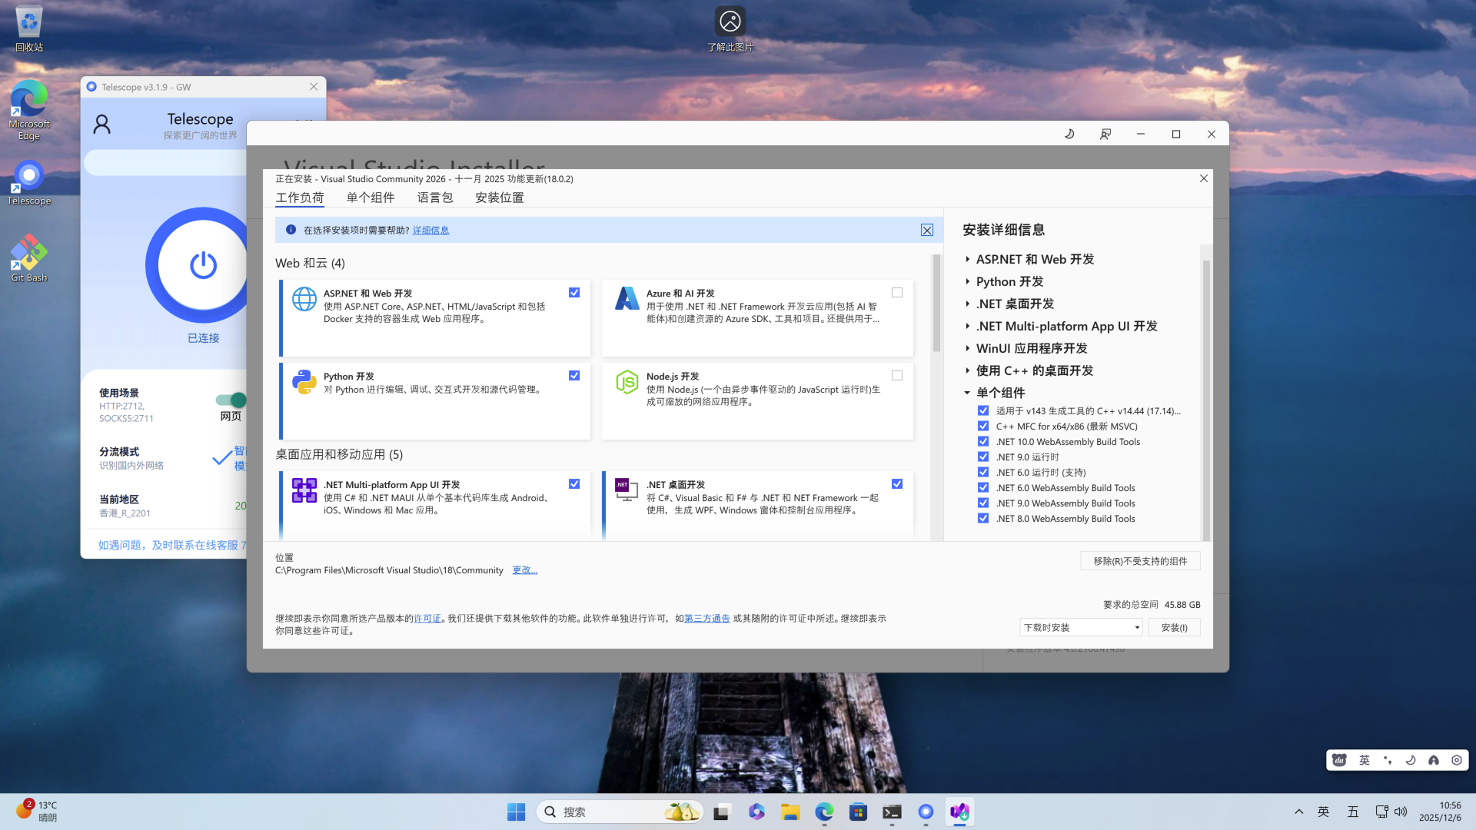Open the 下载时安装 dropdown

click(x=1081, y=628)
